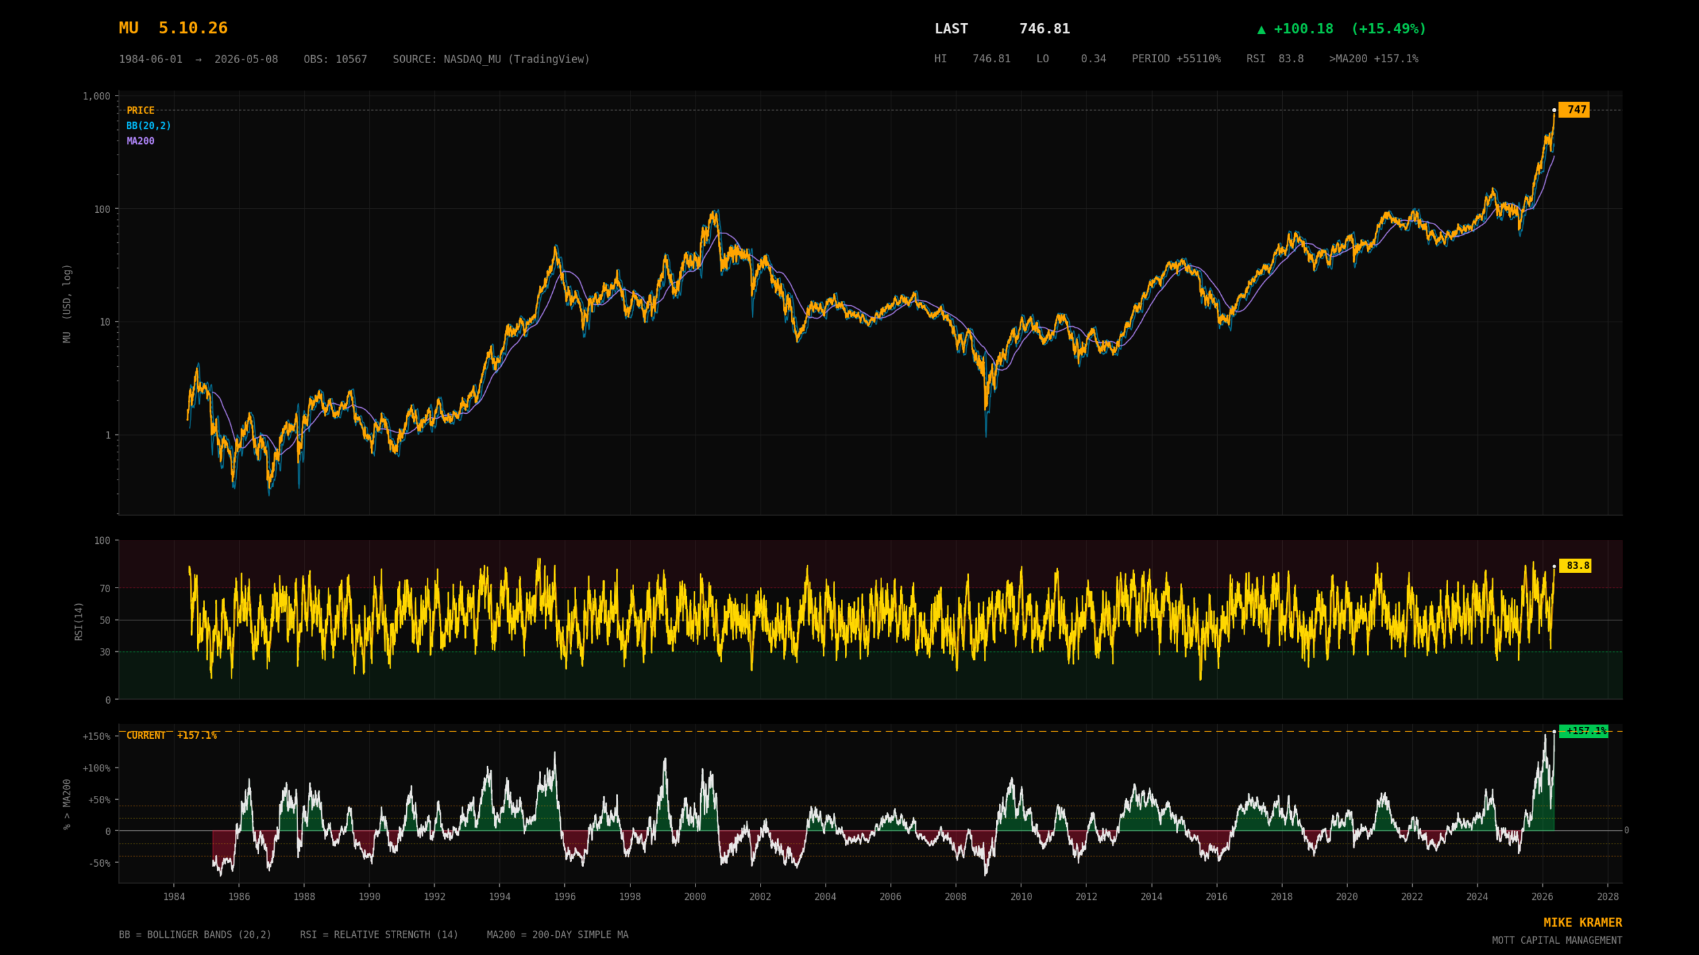Screen dimensions: 1699x955
Task: Click the "LO 0.34" header stat
Action: tap(1071, 58)
